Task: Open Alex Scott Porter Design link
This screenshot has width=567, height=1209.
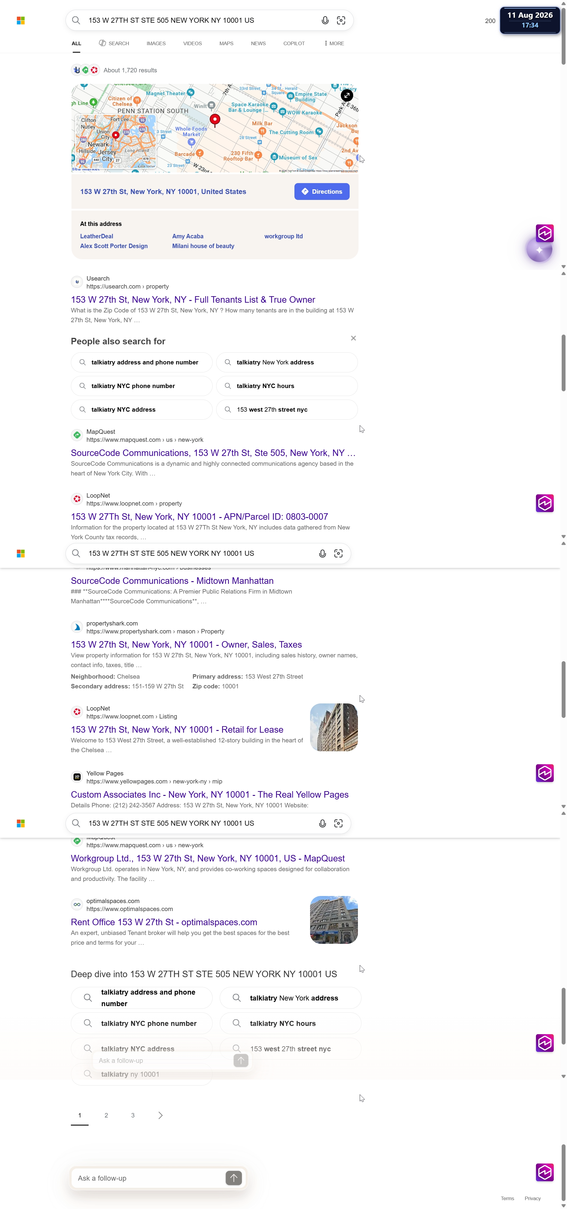Action: (114, 246)
